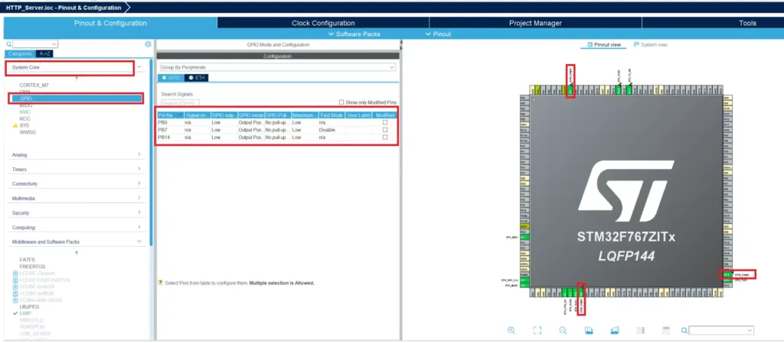Open the Pinout dropdown menu
This screenshot has width=784, height=343.
(x=438, y=34)
